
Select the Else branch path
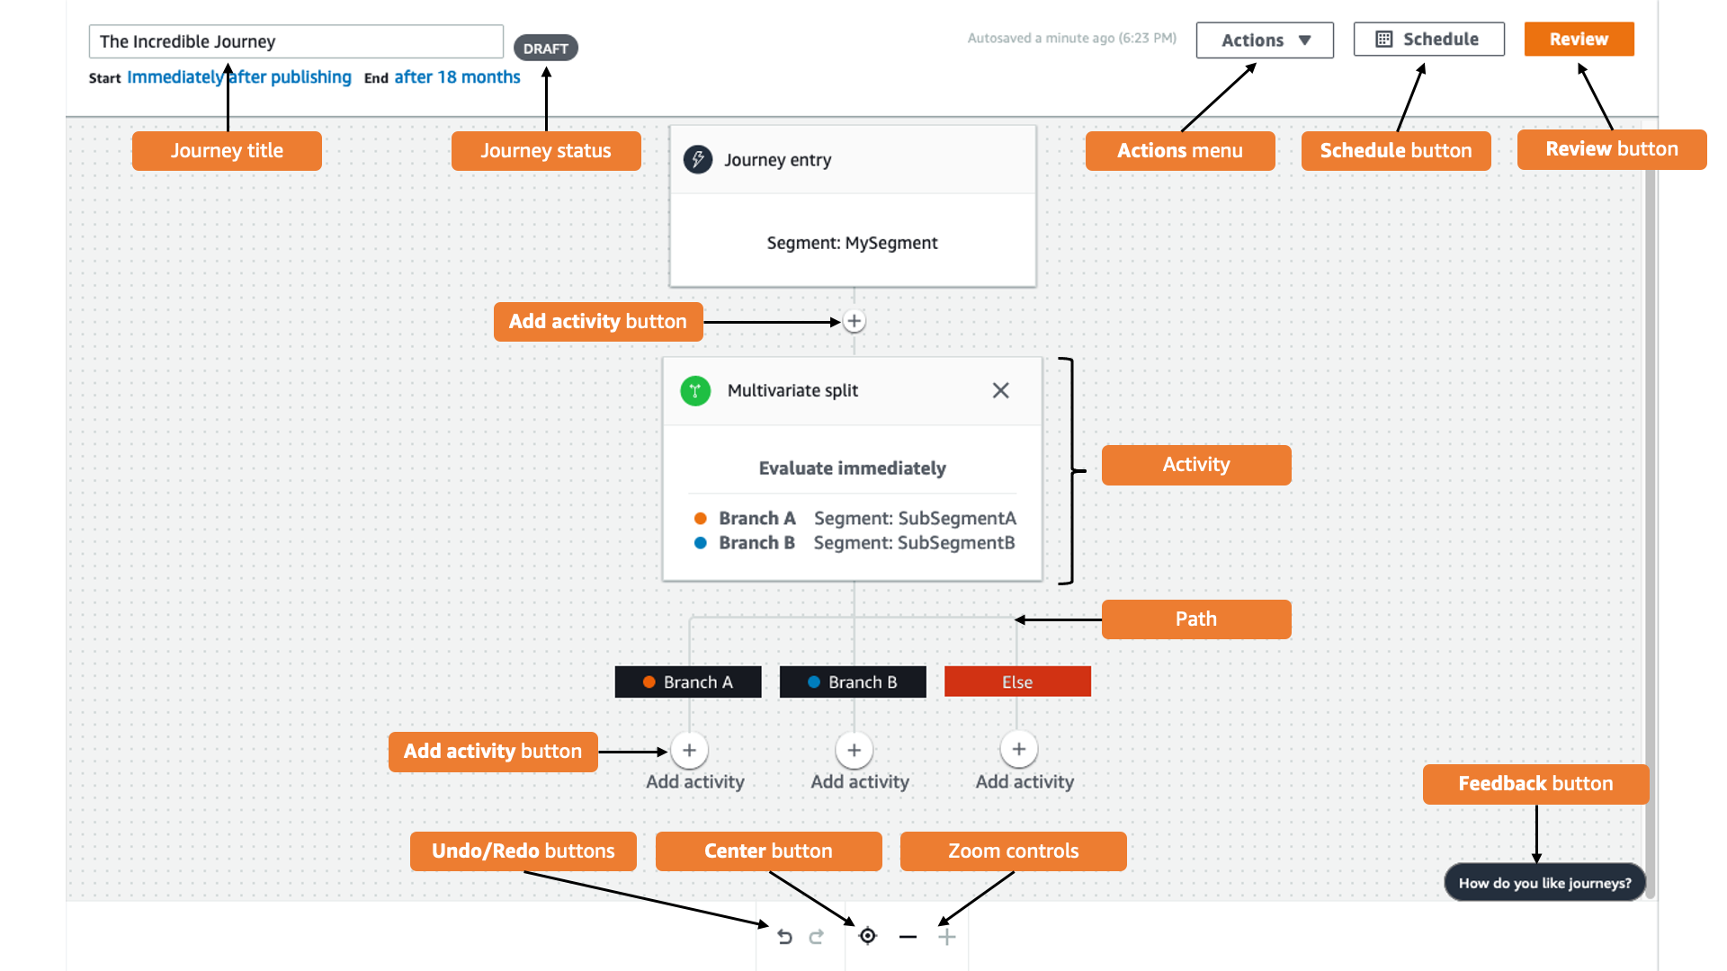click(1016, 681)
